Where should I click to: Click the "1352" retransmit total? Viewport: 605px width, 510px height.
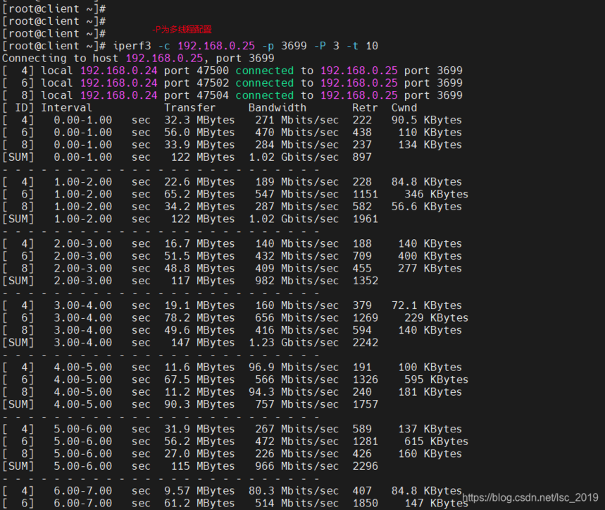pos(365,281)
